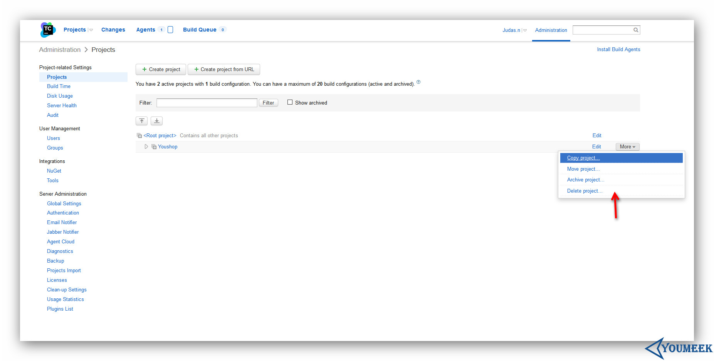Open the Projects dropdown arrow in header
The image size is (714, 361).
coord(91,30)
